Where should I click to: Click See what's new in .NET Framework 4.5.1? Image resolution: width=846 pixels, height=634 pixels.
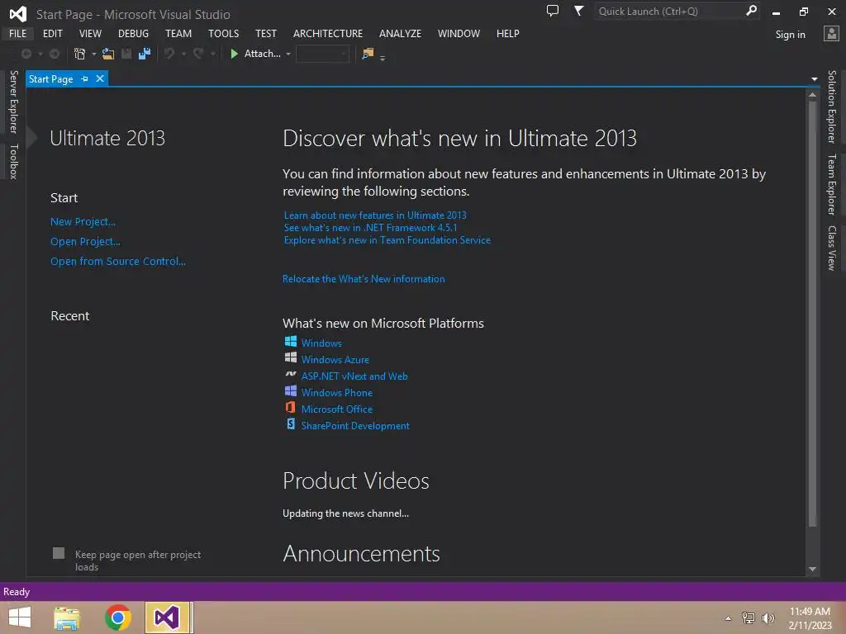(370, 228)
